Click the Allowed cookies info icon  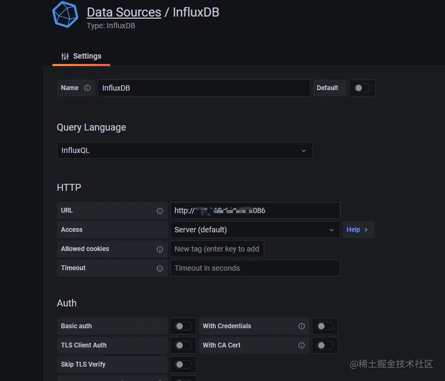[x=160, y=249]
